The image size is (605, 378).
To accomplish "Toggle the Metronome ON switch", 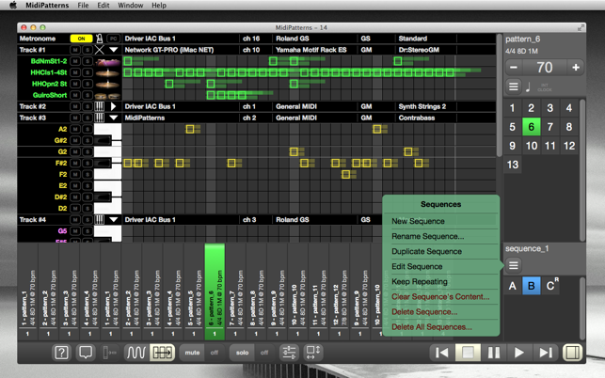I will pos(80,39).
